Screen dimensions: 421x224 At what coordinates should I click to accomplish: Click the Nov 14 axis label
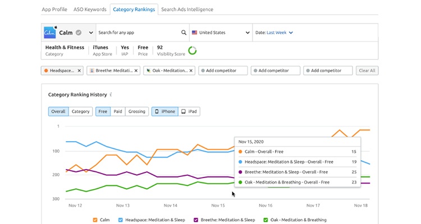(x=171, y=206)
